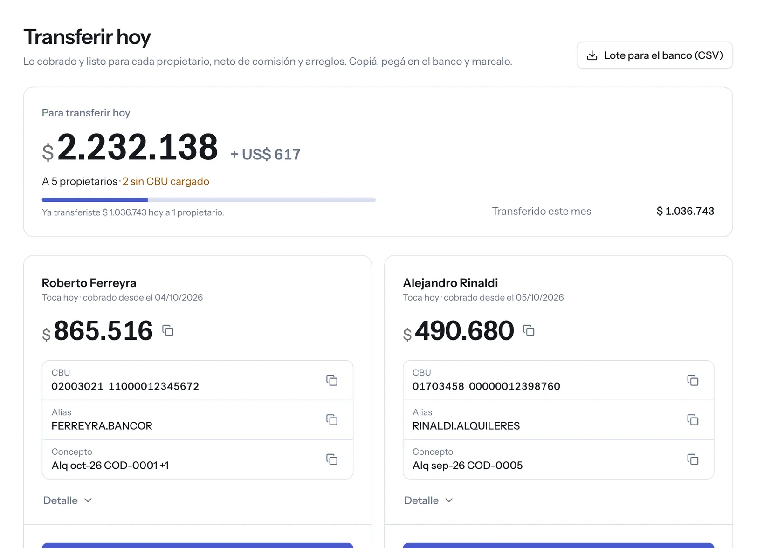
Task: Copy Alejandro Rinaldi's amount $490.680
Action: pyautogui.click(x=529, y=330)
